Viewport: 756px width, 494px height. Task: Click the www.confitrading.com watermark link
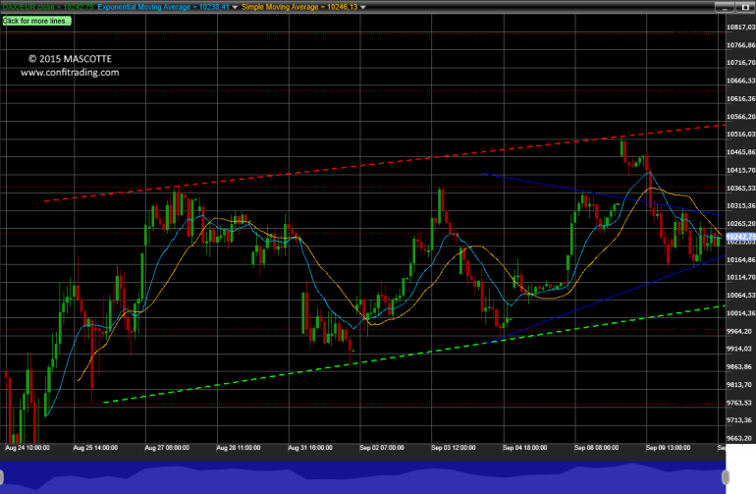tap(70, 73)
